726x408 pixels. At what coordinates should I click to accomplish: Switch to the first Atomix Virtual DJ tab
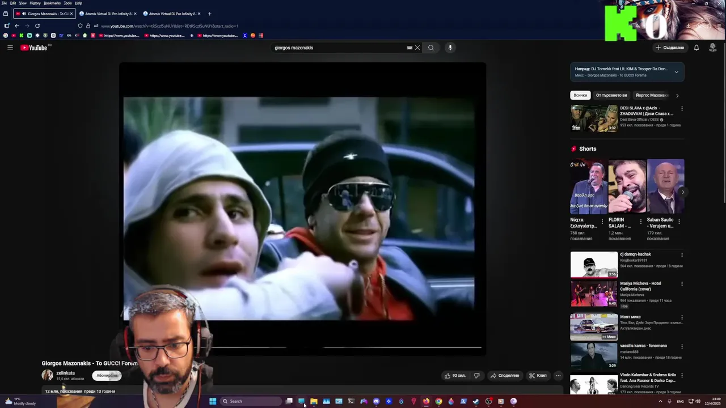coord(108,14)
